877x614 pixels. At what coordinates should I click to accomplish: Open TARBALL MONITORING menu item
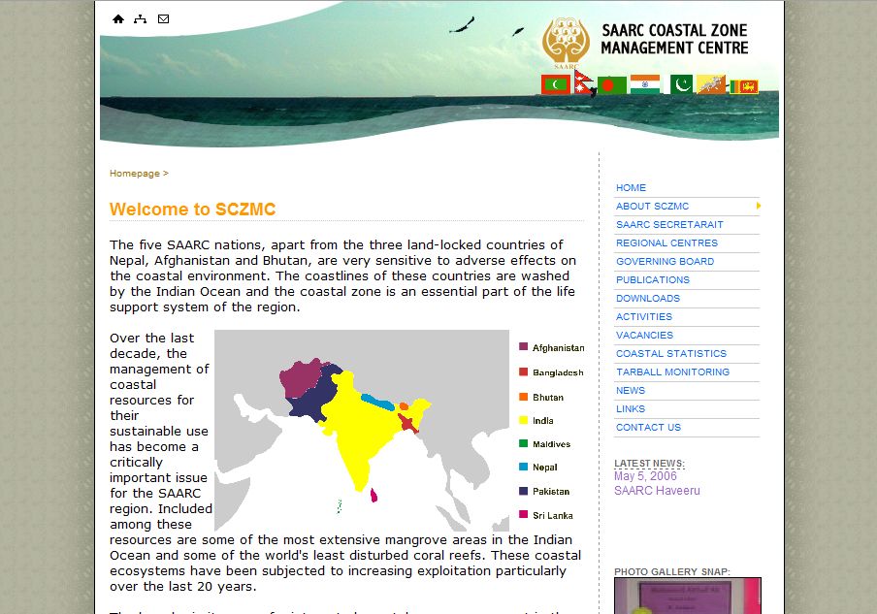coord(673,372)
